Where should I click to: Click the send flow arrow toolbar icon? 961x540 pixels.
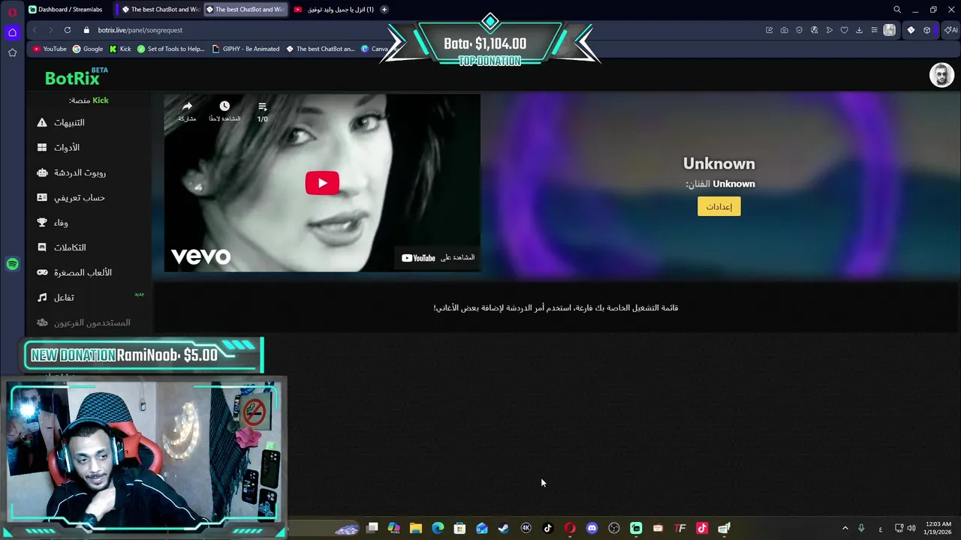(830, 30)
